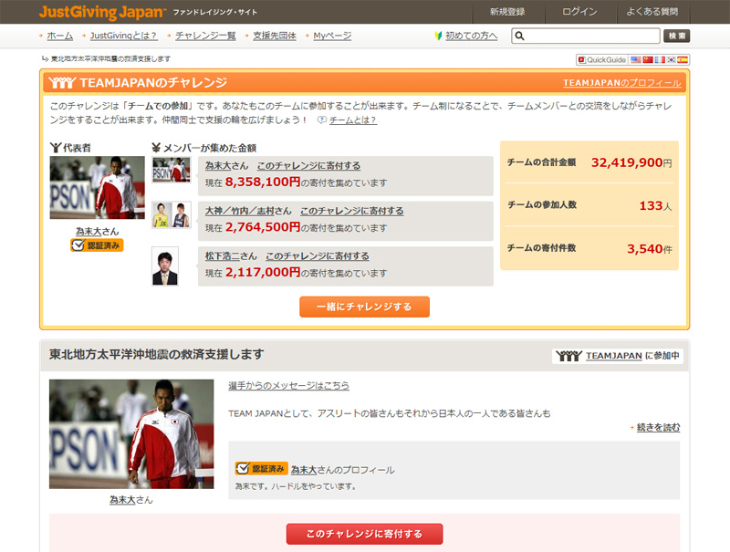This screenshot has width=730, height=552.
Task: Select the Chinese flag language icon
Action: coord(648,59)
